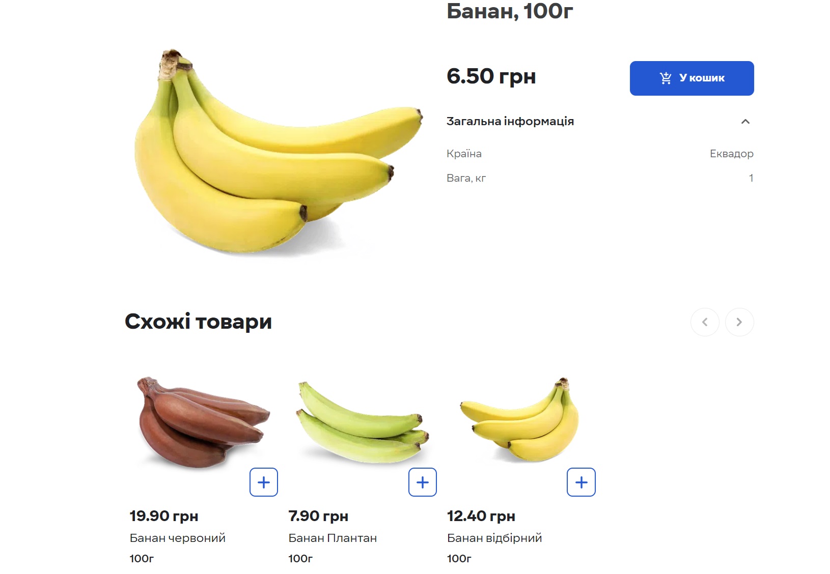
Task: Open the Банан Плантан product link
Action: (333, 537)
